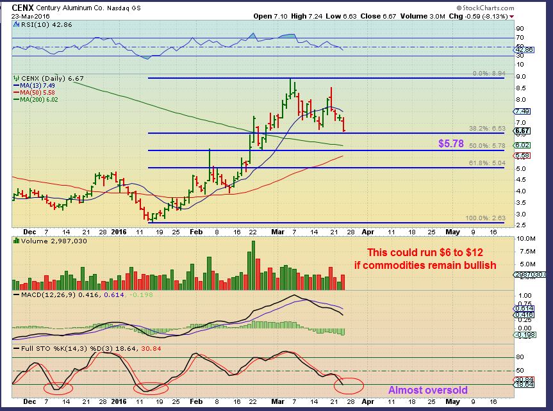
Task: Click the Low 6.63 value
Action: [341, 16]
